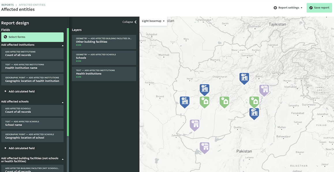Click the blue school marker near Kabul
The width and height of the screenshot is (334, 172).
point(244,78)
